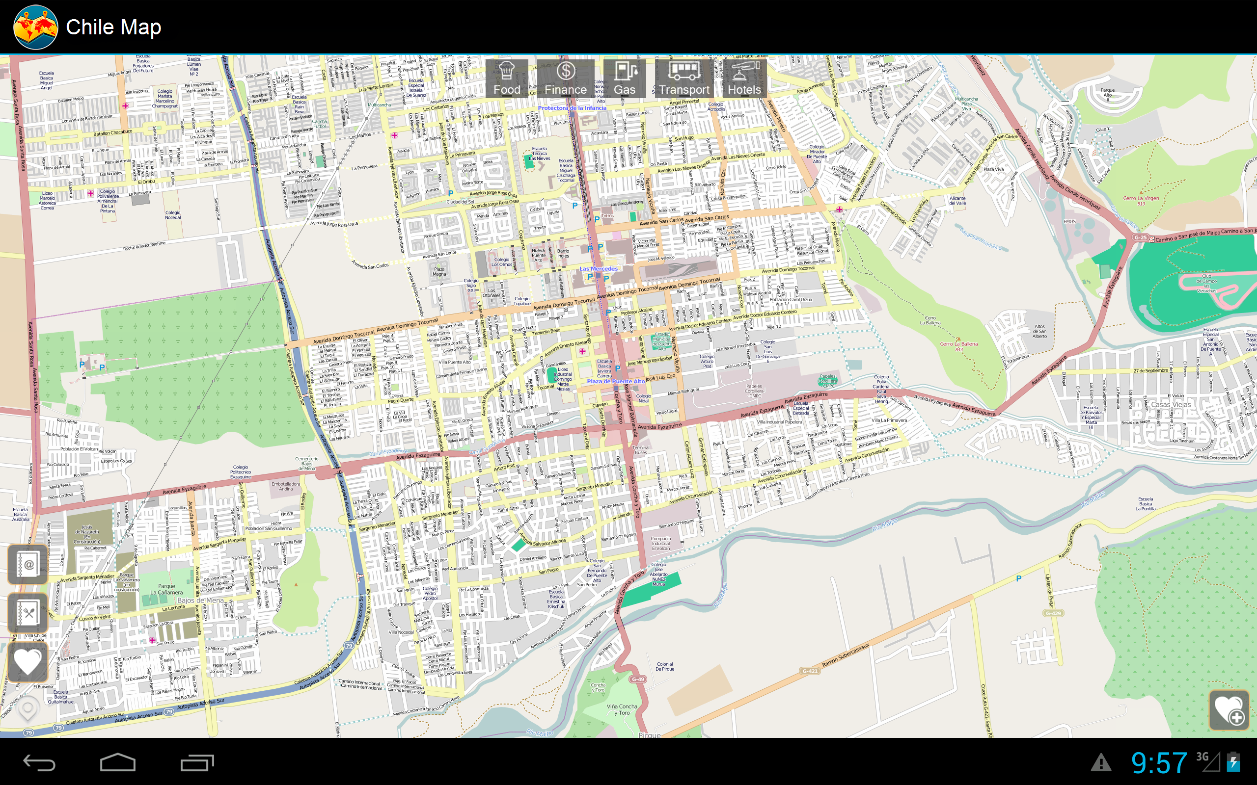Open the Finance category filter

tap(565, 79)
